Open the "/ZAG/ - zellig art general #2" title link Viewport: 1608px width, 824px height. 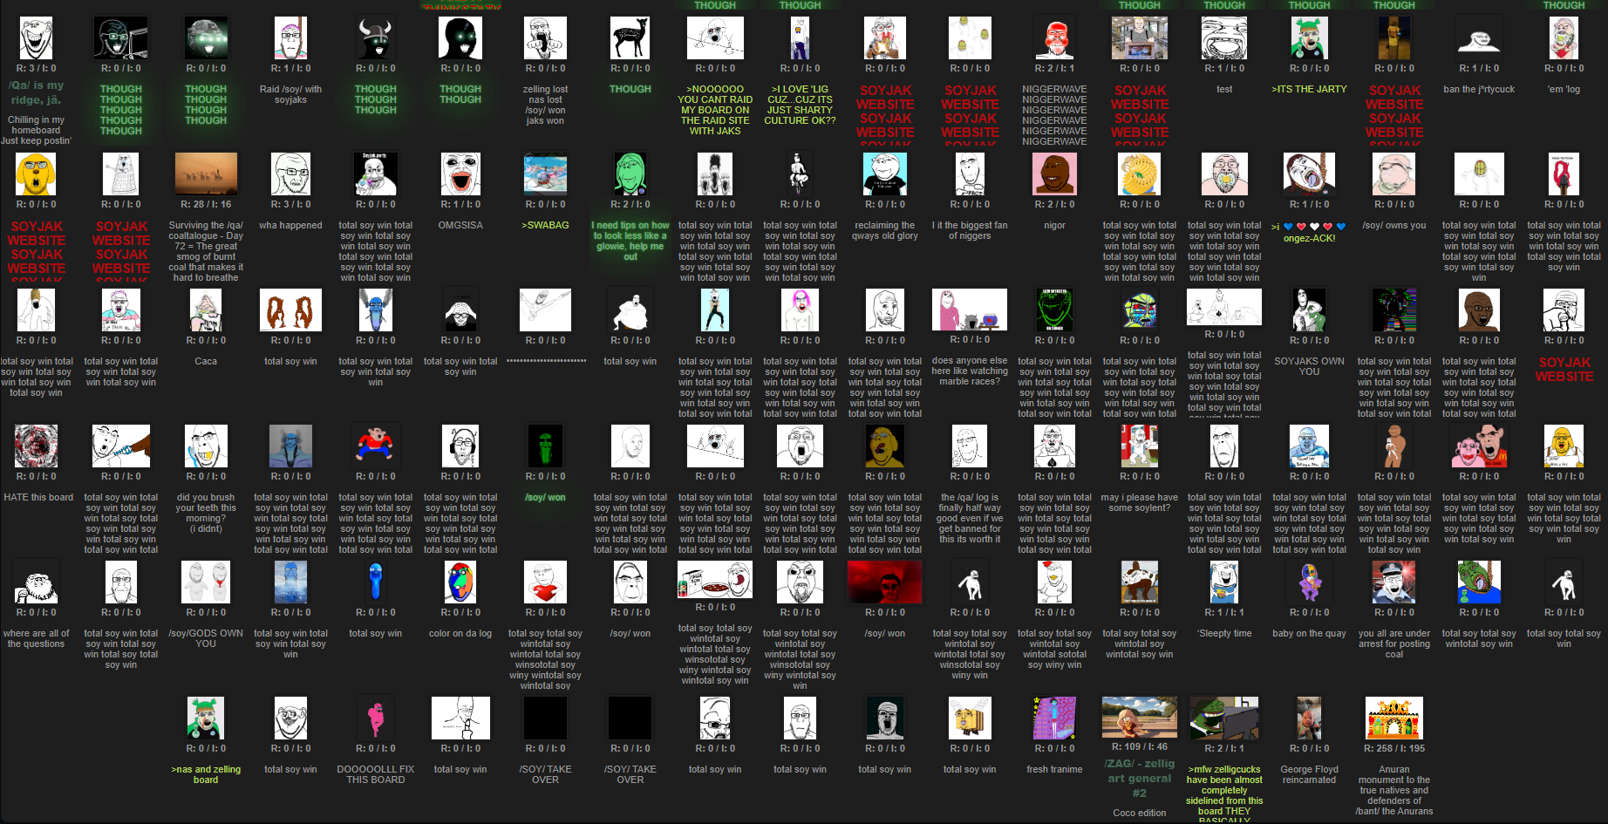[1139, 778]
